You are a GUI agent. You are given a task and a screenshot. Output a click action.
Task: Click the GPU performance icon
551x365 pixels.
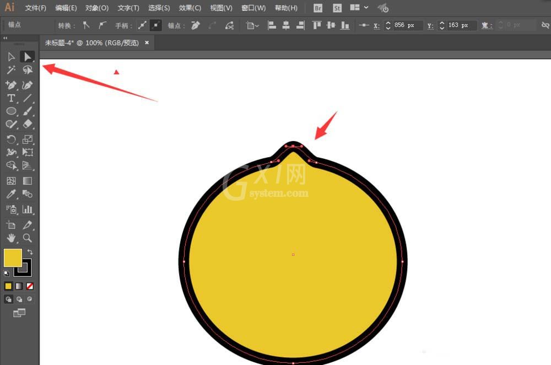[x=383, y=8]
